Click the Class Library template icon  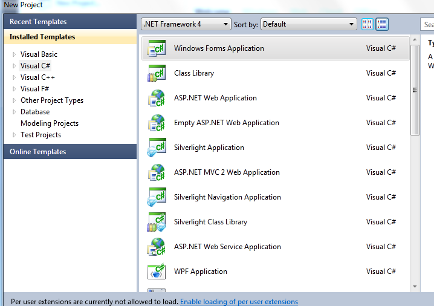pos(157,73)
